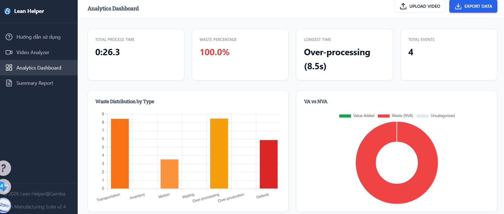Open the Zalo chat bubble
504x214 pixels.
click(4, 205)
